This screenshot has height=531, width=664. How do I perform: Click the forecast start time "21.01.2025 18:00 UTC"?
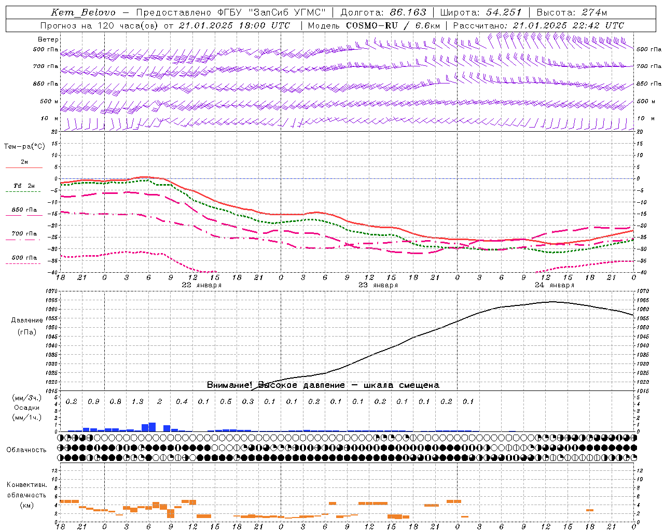[x=234, y=25]
